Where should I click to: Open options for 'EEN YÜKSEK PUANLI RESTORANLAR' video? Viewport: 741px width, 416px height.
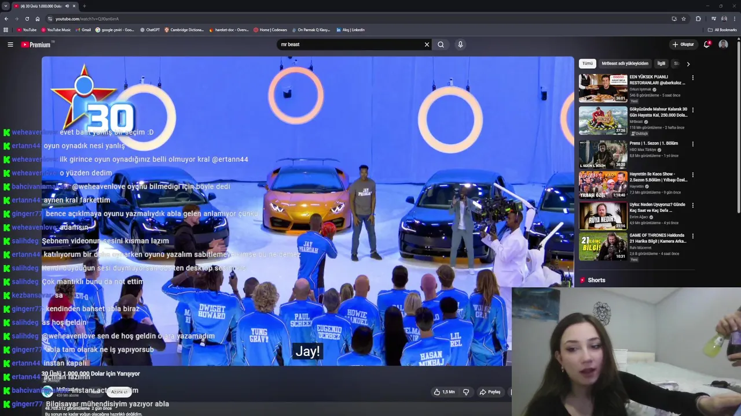[x=692, y=78]
